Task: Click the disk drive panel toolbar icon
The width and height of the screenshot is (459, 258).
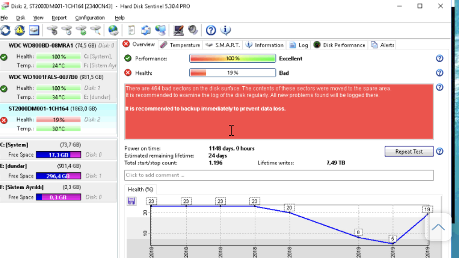Action: point(34,31)
